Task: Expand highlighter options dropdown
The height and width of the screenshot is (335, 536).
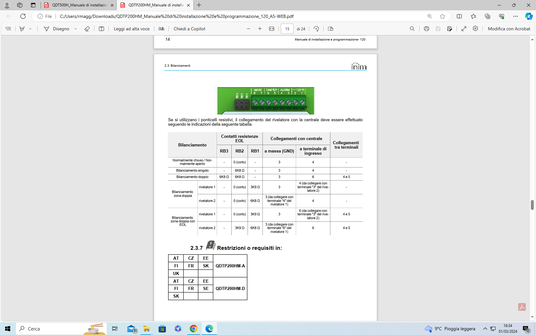Action: coord(30,29)
